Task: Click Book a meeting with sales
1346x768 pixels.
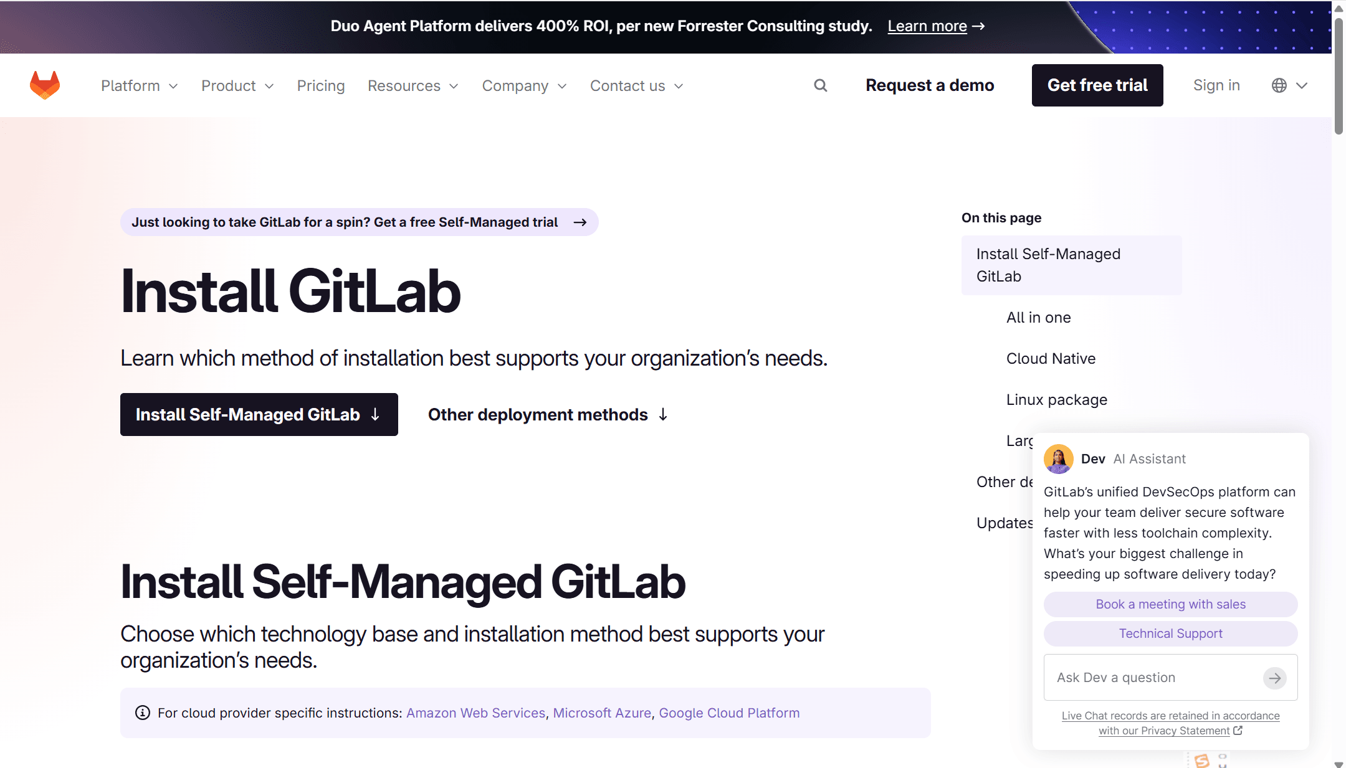Action: (x=1171, y=604)
